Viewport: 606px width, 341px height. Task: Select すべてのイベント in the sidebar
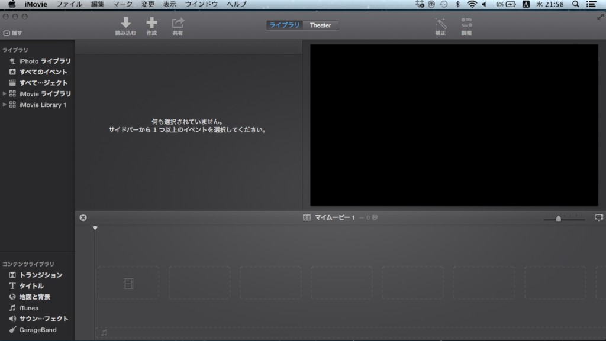click(37, 72)
